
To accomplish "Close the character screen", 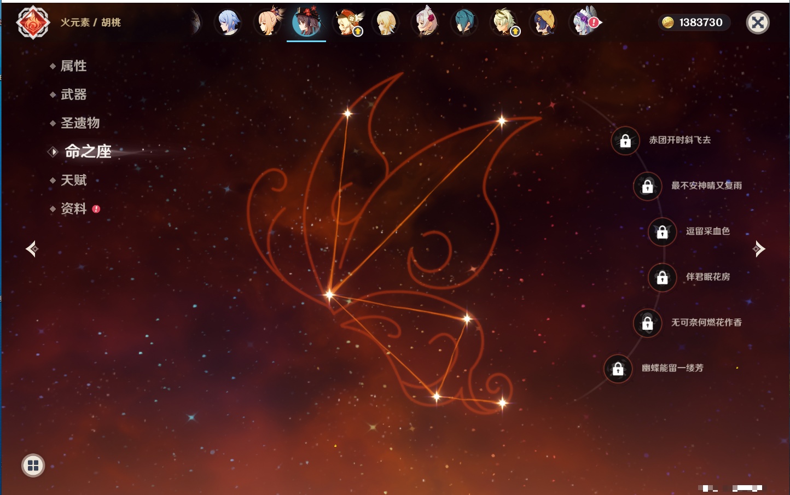I will [x=758, y=22].
